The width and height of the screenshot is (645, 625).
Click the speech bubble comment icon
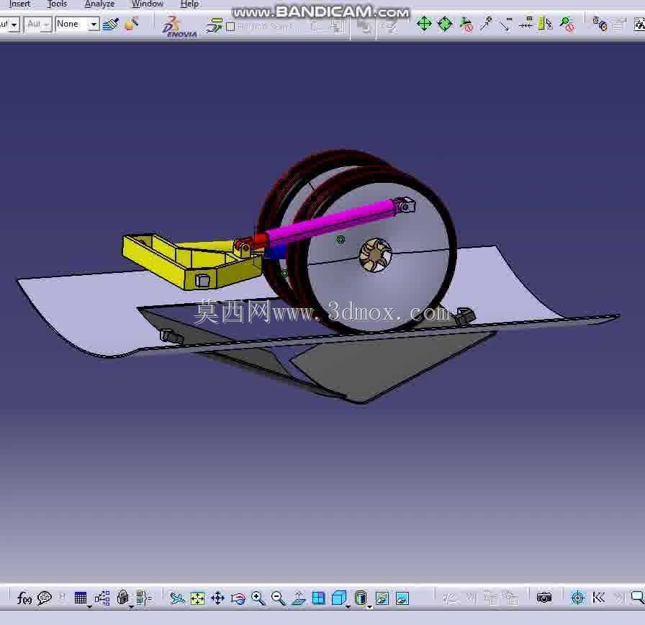tap(45, 598)
